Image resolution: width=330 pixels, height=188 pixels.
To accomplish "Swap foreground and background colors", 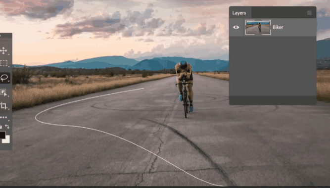I will pyautogui.click(x=7, y=126).
